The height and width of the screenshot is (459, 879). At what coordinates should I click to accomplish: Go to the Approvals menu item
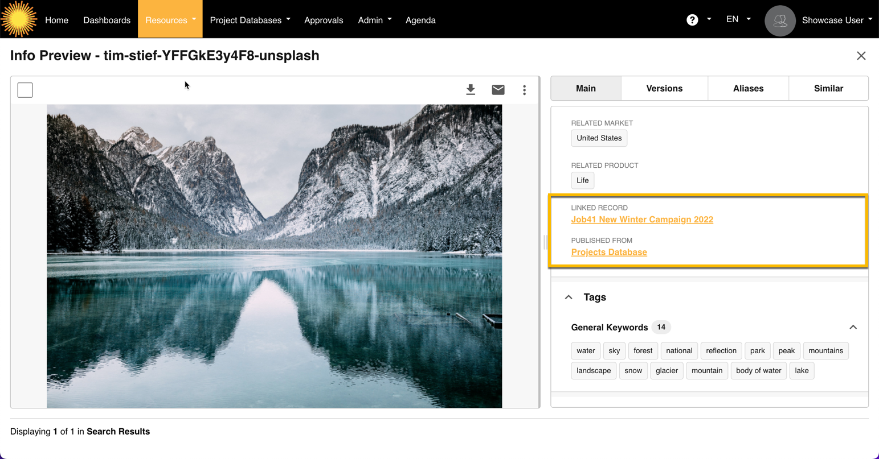point(324,20)
